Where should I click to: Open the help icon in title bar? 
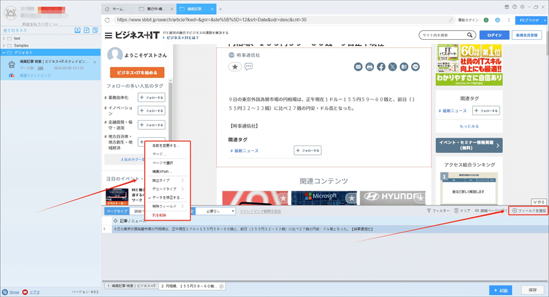click(x=514, y=7)
